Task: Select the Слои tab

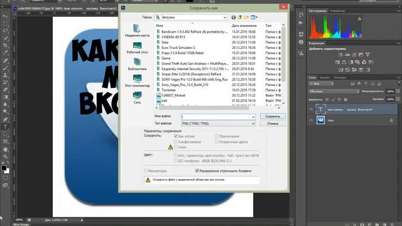Action: [x=312, y=77]
